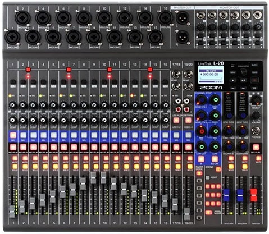
Task: Click the SEND EFX 1 knob
Action: [x=202, y=99]
